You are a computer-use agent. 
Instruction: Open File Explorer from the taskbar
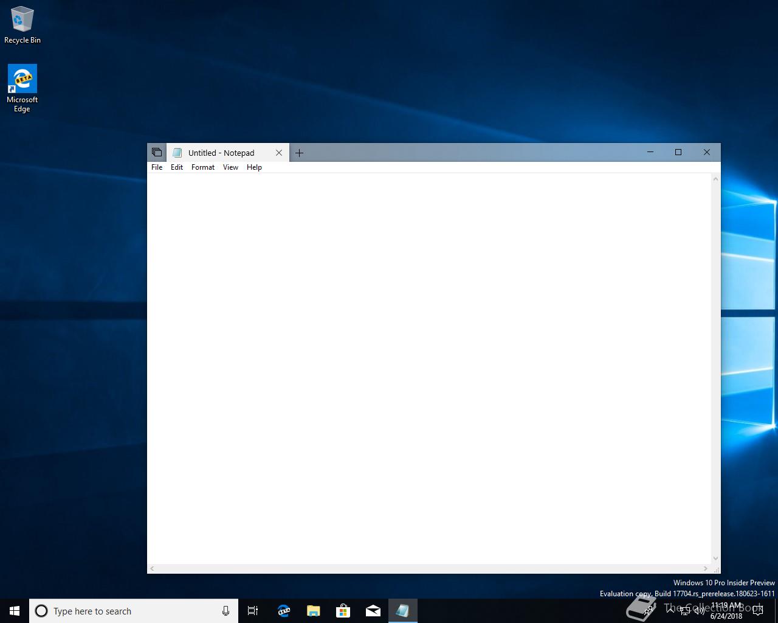[x=313, y=611]
